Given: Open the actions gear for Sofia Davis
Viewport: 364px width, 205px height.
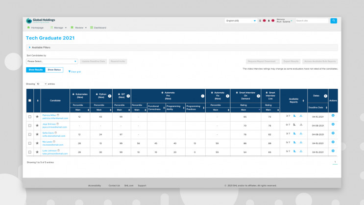Looking at the screenshot, I should tap(333, 133).
